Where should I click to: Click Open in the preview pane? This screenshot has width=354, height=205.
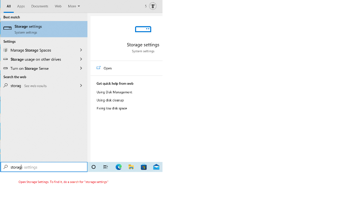pos(107,68)
